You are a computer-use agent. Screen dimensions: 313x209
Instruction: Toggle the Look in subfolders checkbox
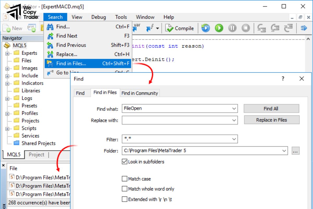[x=124, y=161]
